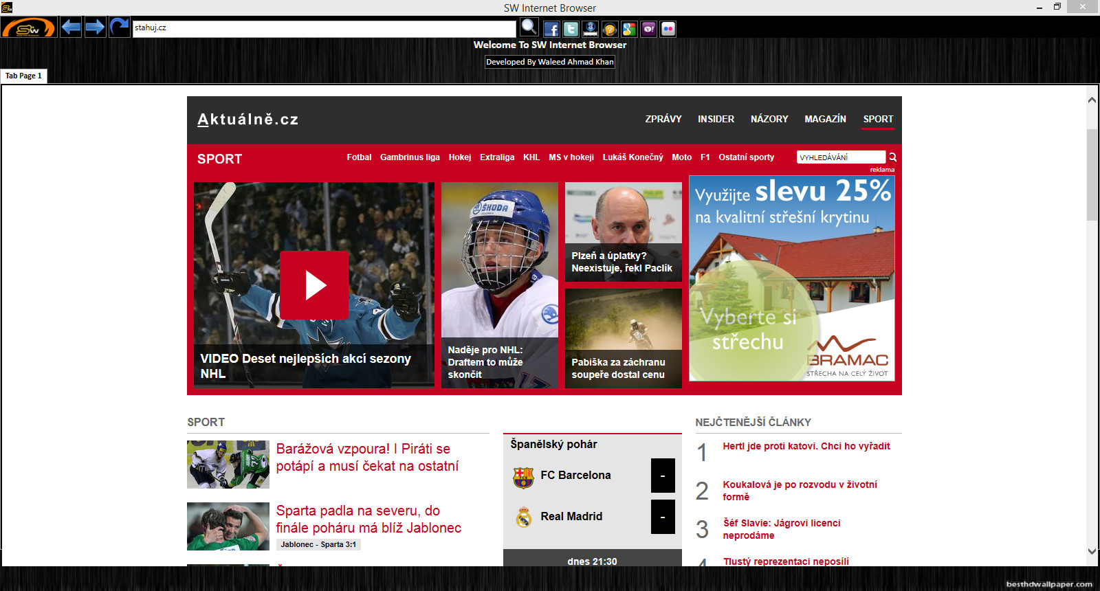
Task: Open the Flickr shortcut icon
Action: [x=668, y=29]
